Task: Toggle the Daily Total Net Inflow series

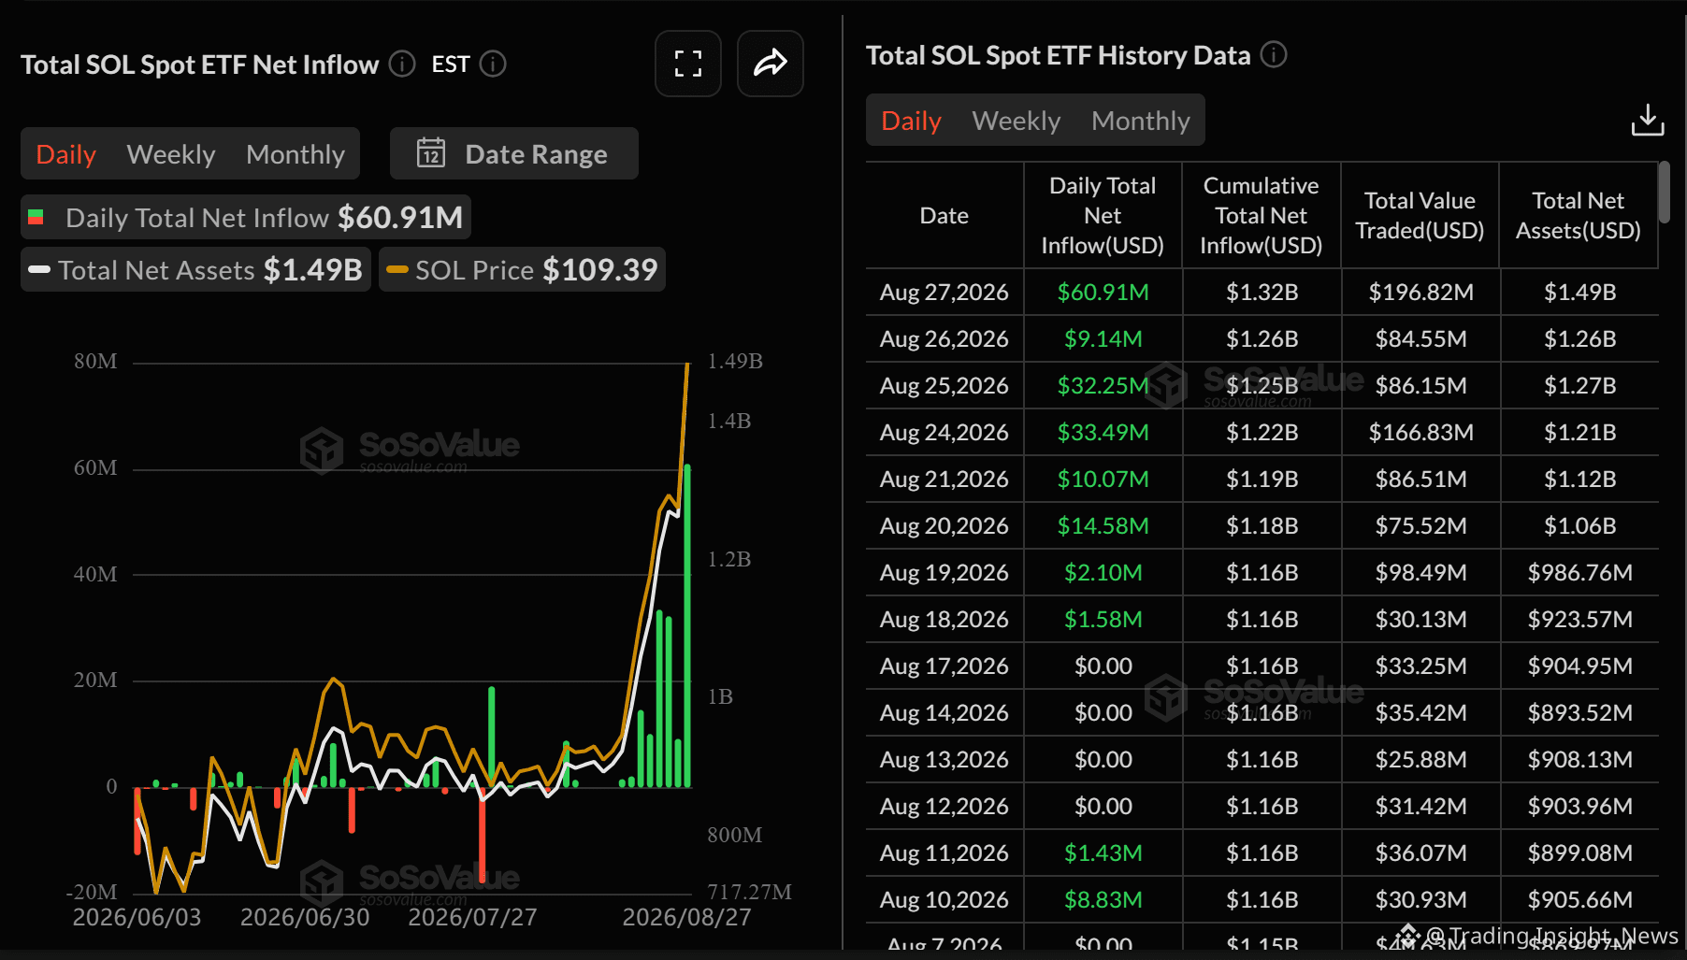Action: coord(246,218)
